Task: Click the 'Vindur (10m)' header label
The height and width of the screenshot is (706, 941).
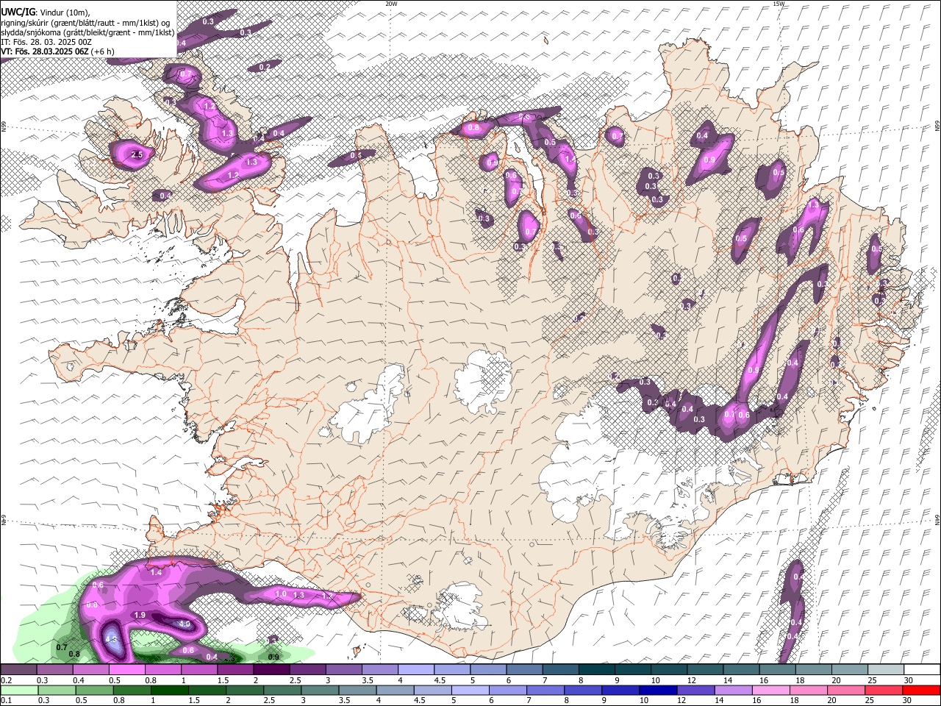Action: [x=63, y=13]
